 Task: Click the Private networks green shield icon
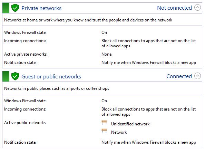(x=15, y=8)
